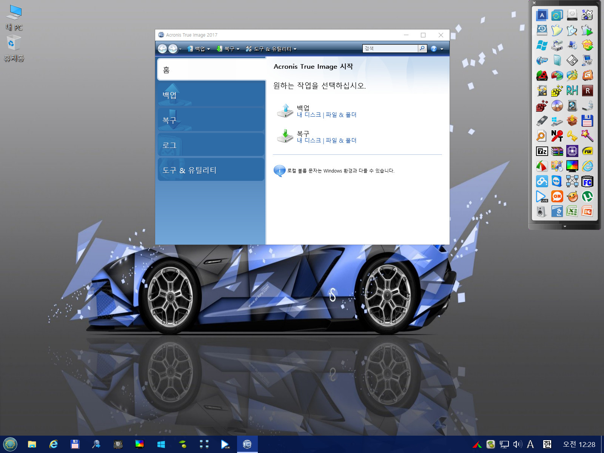Toggle the A input mode indicator in tray
Image resolution: width=604 pixels, height=453 pixels.
click(x=530, y=444)
